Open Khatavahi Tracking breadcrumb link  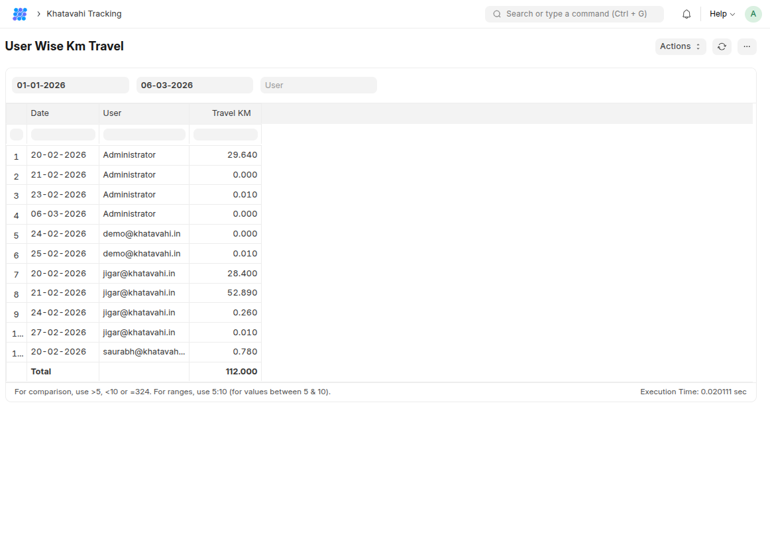(84, 14)
